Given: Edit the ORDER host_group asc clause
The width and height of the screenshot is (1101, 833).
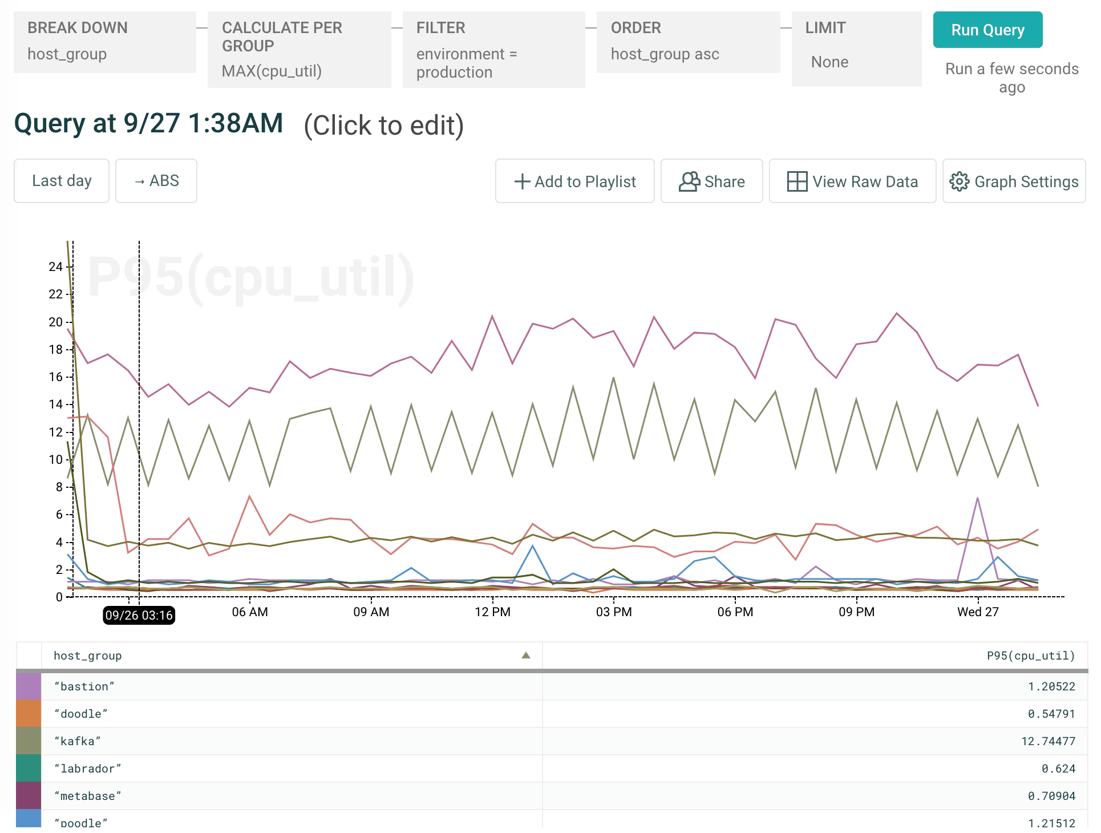Looking at the screenshot, I should click(x=688, y=42).
